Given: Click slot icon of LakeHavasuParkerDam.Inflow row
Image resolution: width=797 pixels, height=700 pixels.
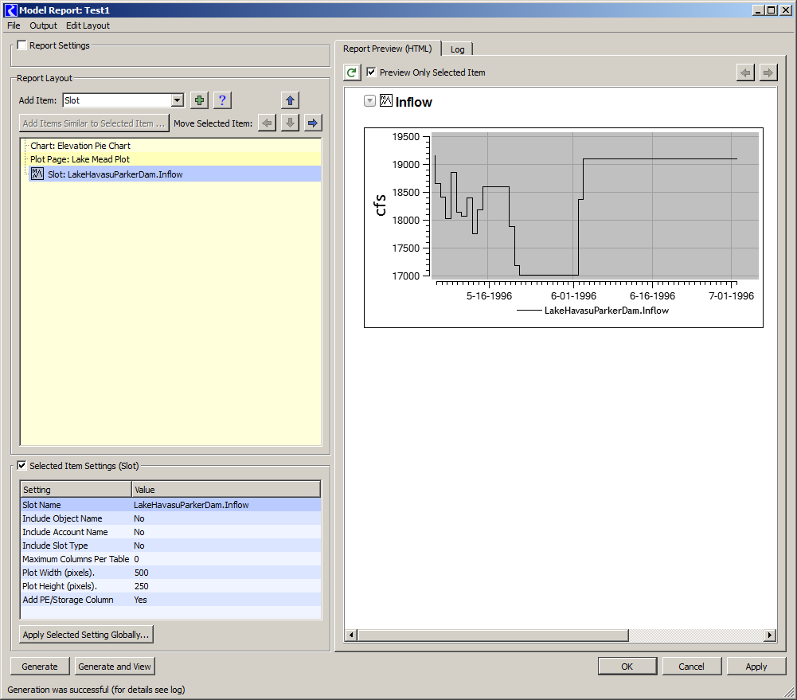Looking at the screenshot, I should coord(37,174).
